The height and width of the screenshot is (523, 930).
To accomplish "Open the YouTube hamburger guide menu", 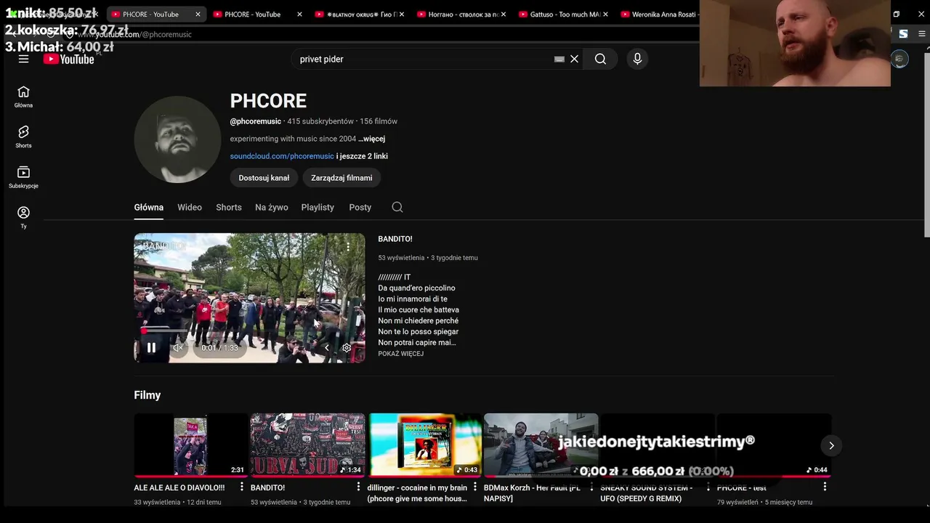I will click(x=23, y=59).
